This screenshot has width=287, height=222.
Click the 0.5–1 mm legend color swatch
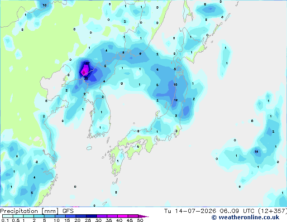pos(18,216)
